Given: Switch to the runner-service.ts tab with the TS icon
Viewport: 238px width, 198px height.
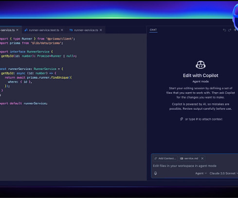Looking at the screenshot, I should (86, 30).
